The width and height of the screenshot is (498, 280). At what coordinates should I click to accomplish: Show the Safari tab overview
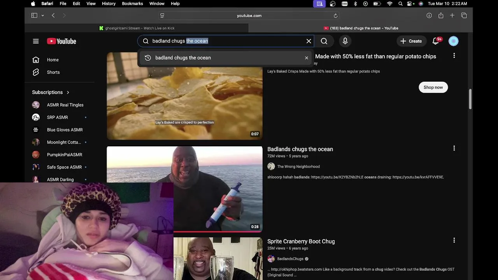(464, 16)
